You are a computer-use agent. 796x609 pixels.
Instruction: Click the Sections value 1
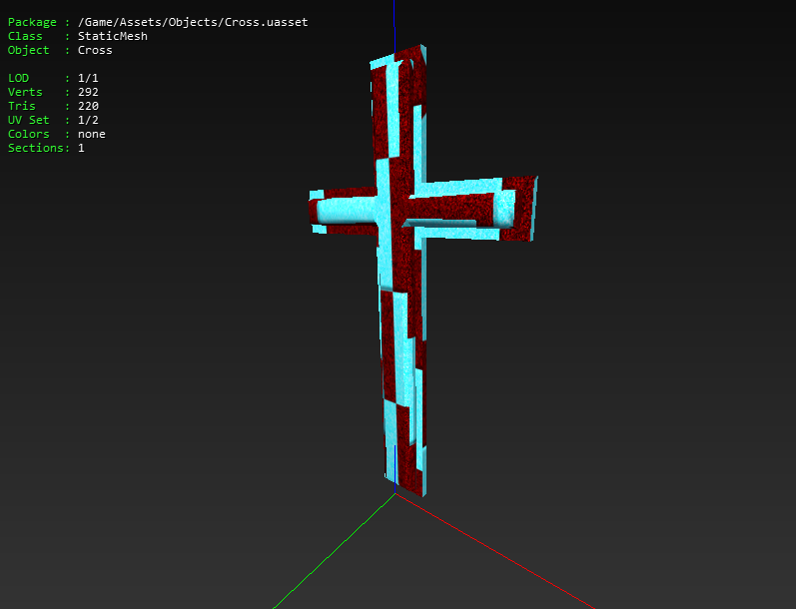[x=81, y=148]
